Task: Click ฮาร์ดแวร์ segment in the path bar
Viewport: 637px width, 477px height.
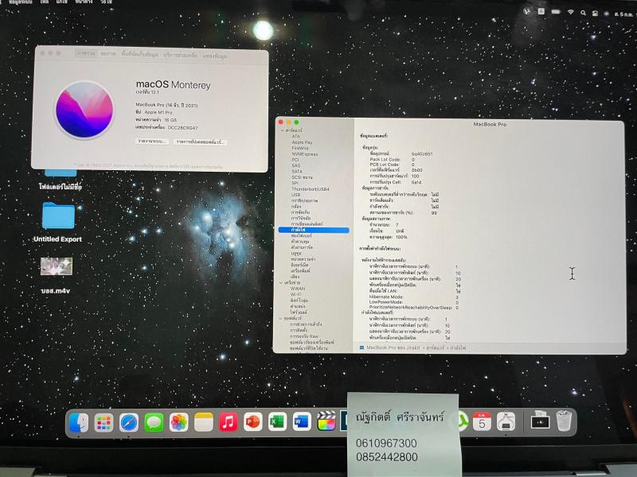Action: click(436, 347)
